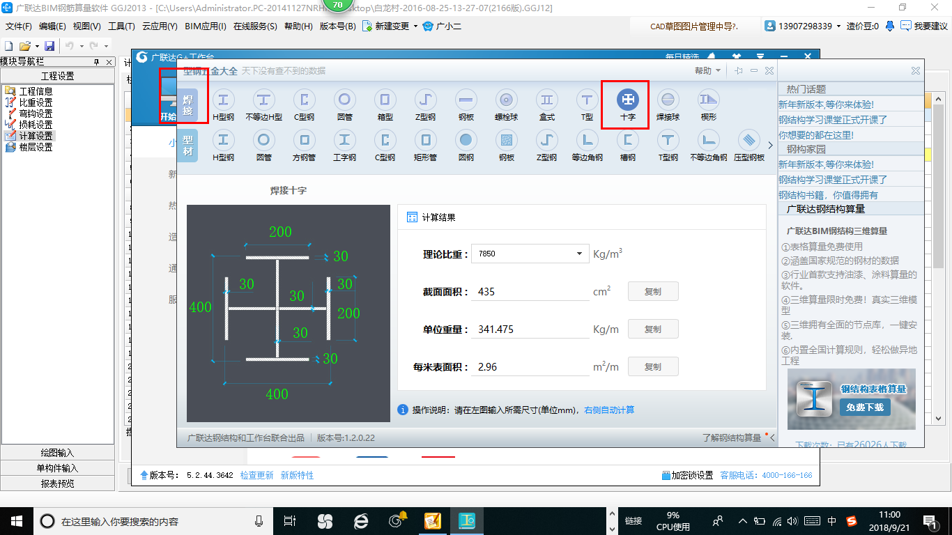Screen dimensions: 952x535
Task: Select the 盒式 section icon
Action: [x=547, y=100]
